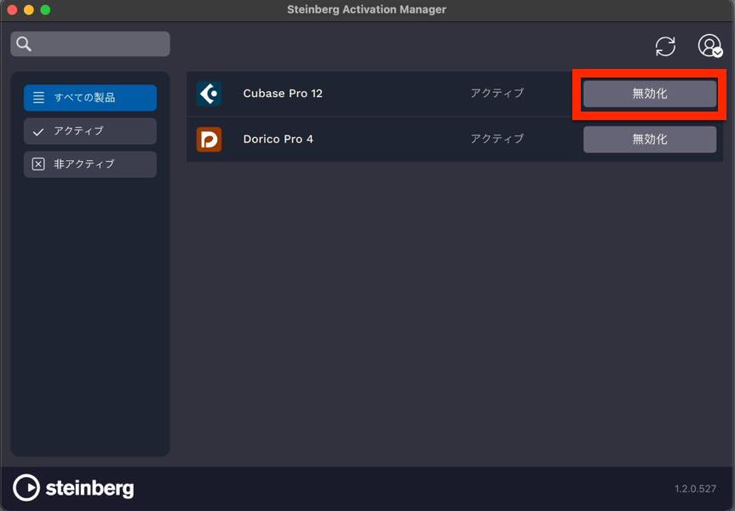The width and height of the screenshot is (735, 511).
Task: Select the アクティブ filter in the sidebar
Action: click(90, 131)
